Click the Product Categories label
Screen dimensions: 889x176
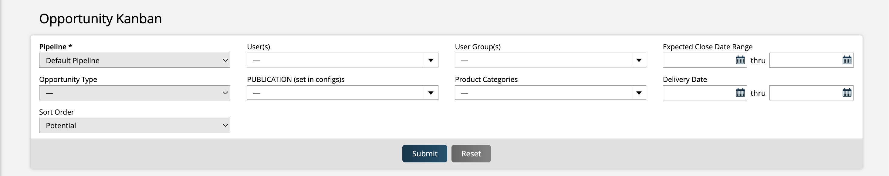click(x=486, y=80)
